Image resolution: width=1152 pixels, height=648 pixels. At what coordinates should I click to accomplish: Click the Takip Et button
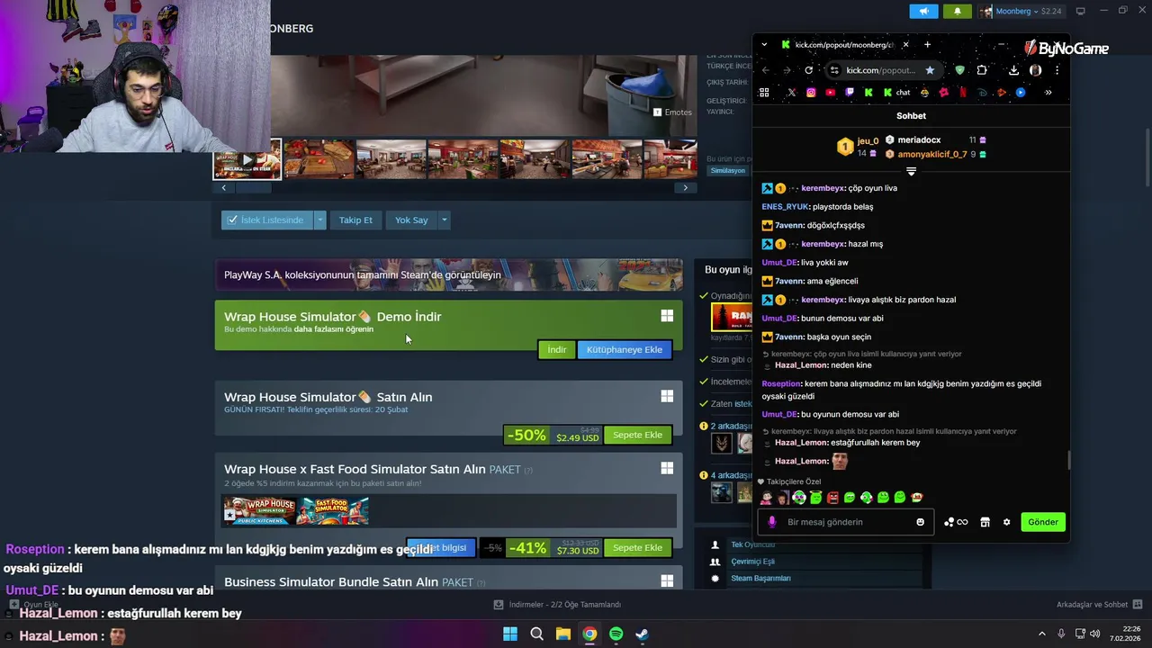pyautogui.click(x=355, y=220)
